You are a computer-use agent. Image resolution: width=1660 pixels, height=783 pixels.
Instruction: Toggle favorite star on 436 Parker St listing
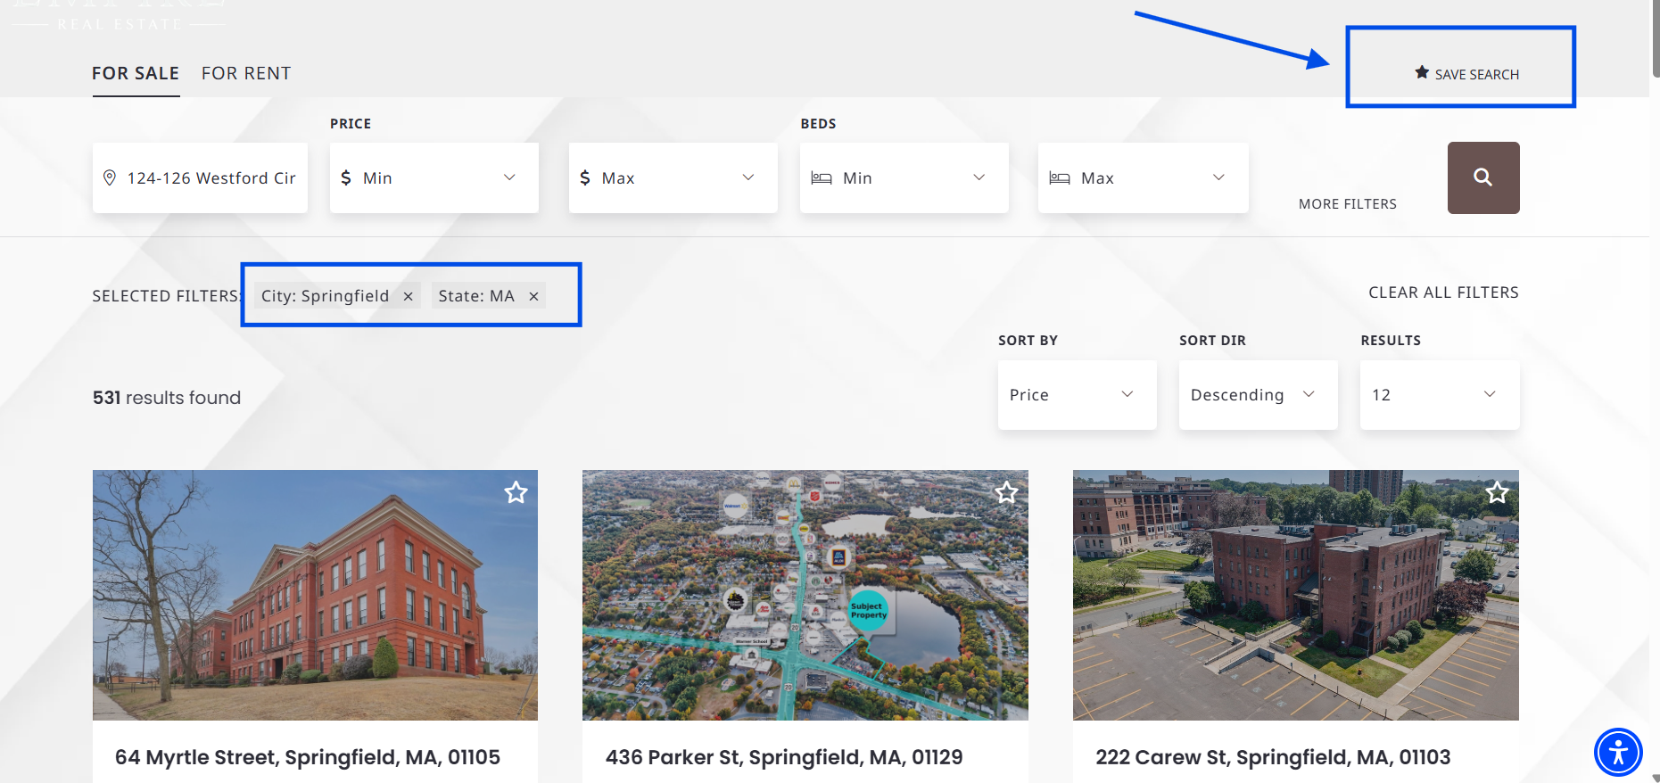(x=1006, y=492)
